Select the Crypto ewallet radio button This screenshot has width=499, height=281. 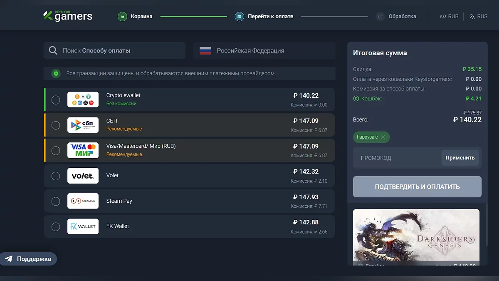pyautogui.click(x=56, y=100)
